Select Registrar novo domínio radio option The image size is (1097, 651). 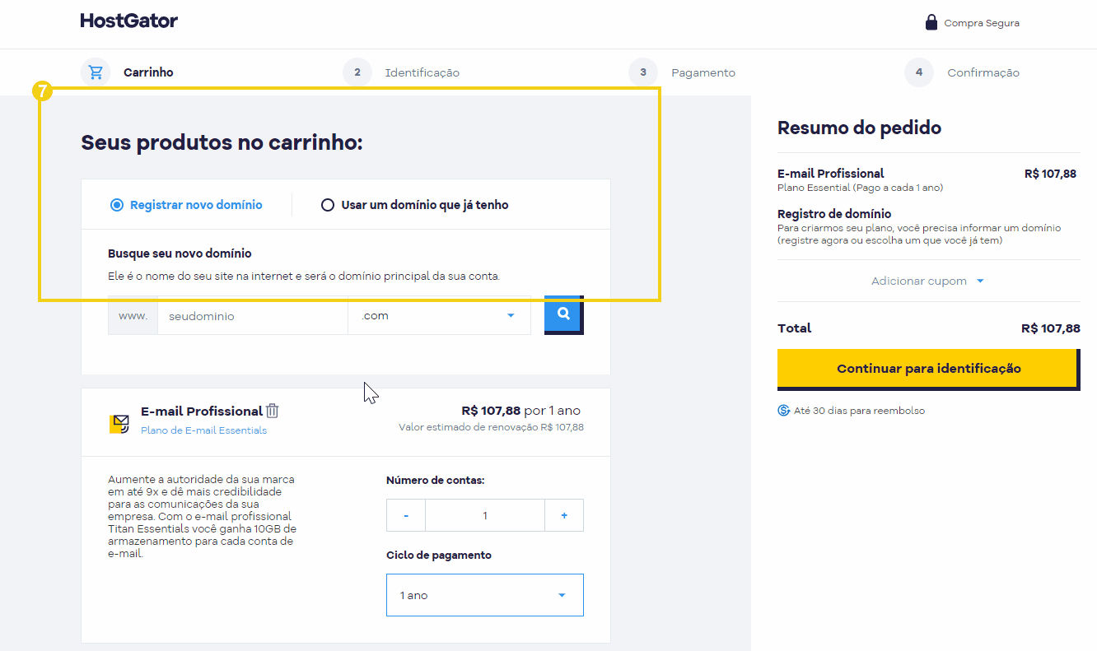pos(186,205)
